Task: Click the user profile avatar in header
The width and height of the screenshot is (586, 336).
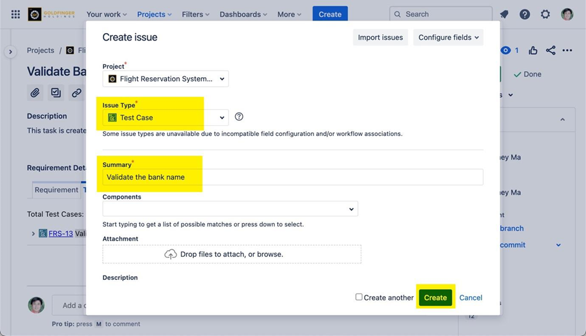Action: (x=567, y=14)
